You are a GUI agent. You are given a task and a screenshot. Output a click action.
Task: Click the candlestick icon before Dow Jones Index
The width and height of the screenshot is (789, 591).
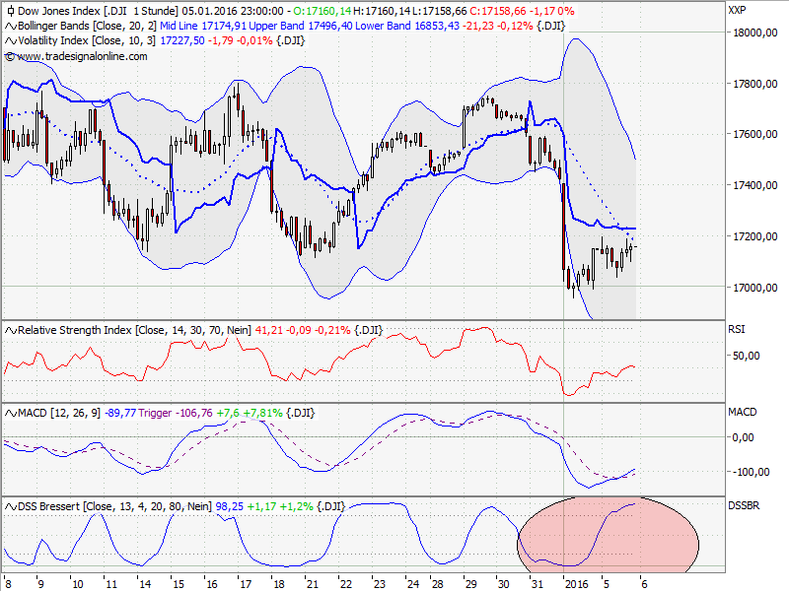(11, 11)
